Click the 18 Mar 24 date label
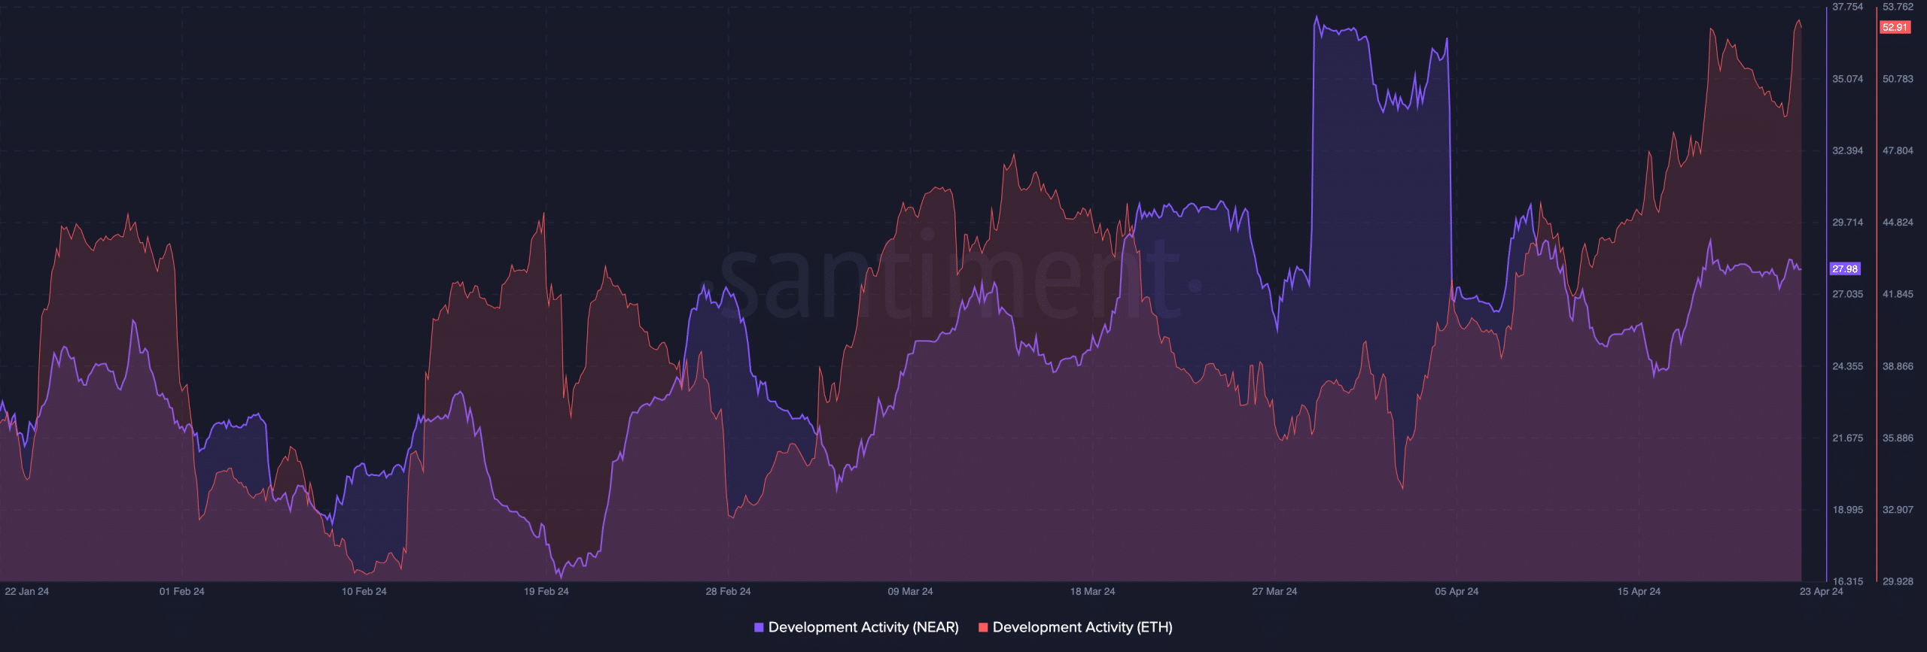Viewport: 1927px width, 652px height. 1092,591
